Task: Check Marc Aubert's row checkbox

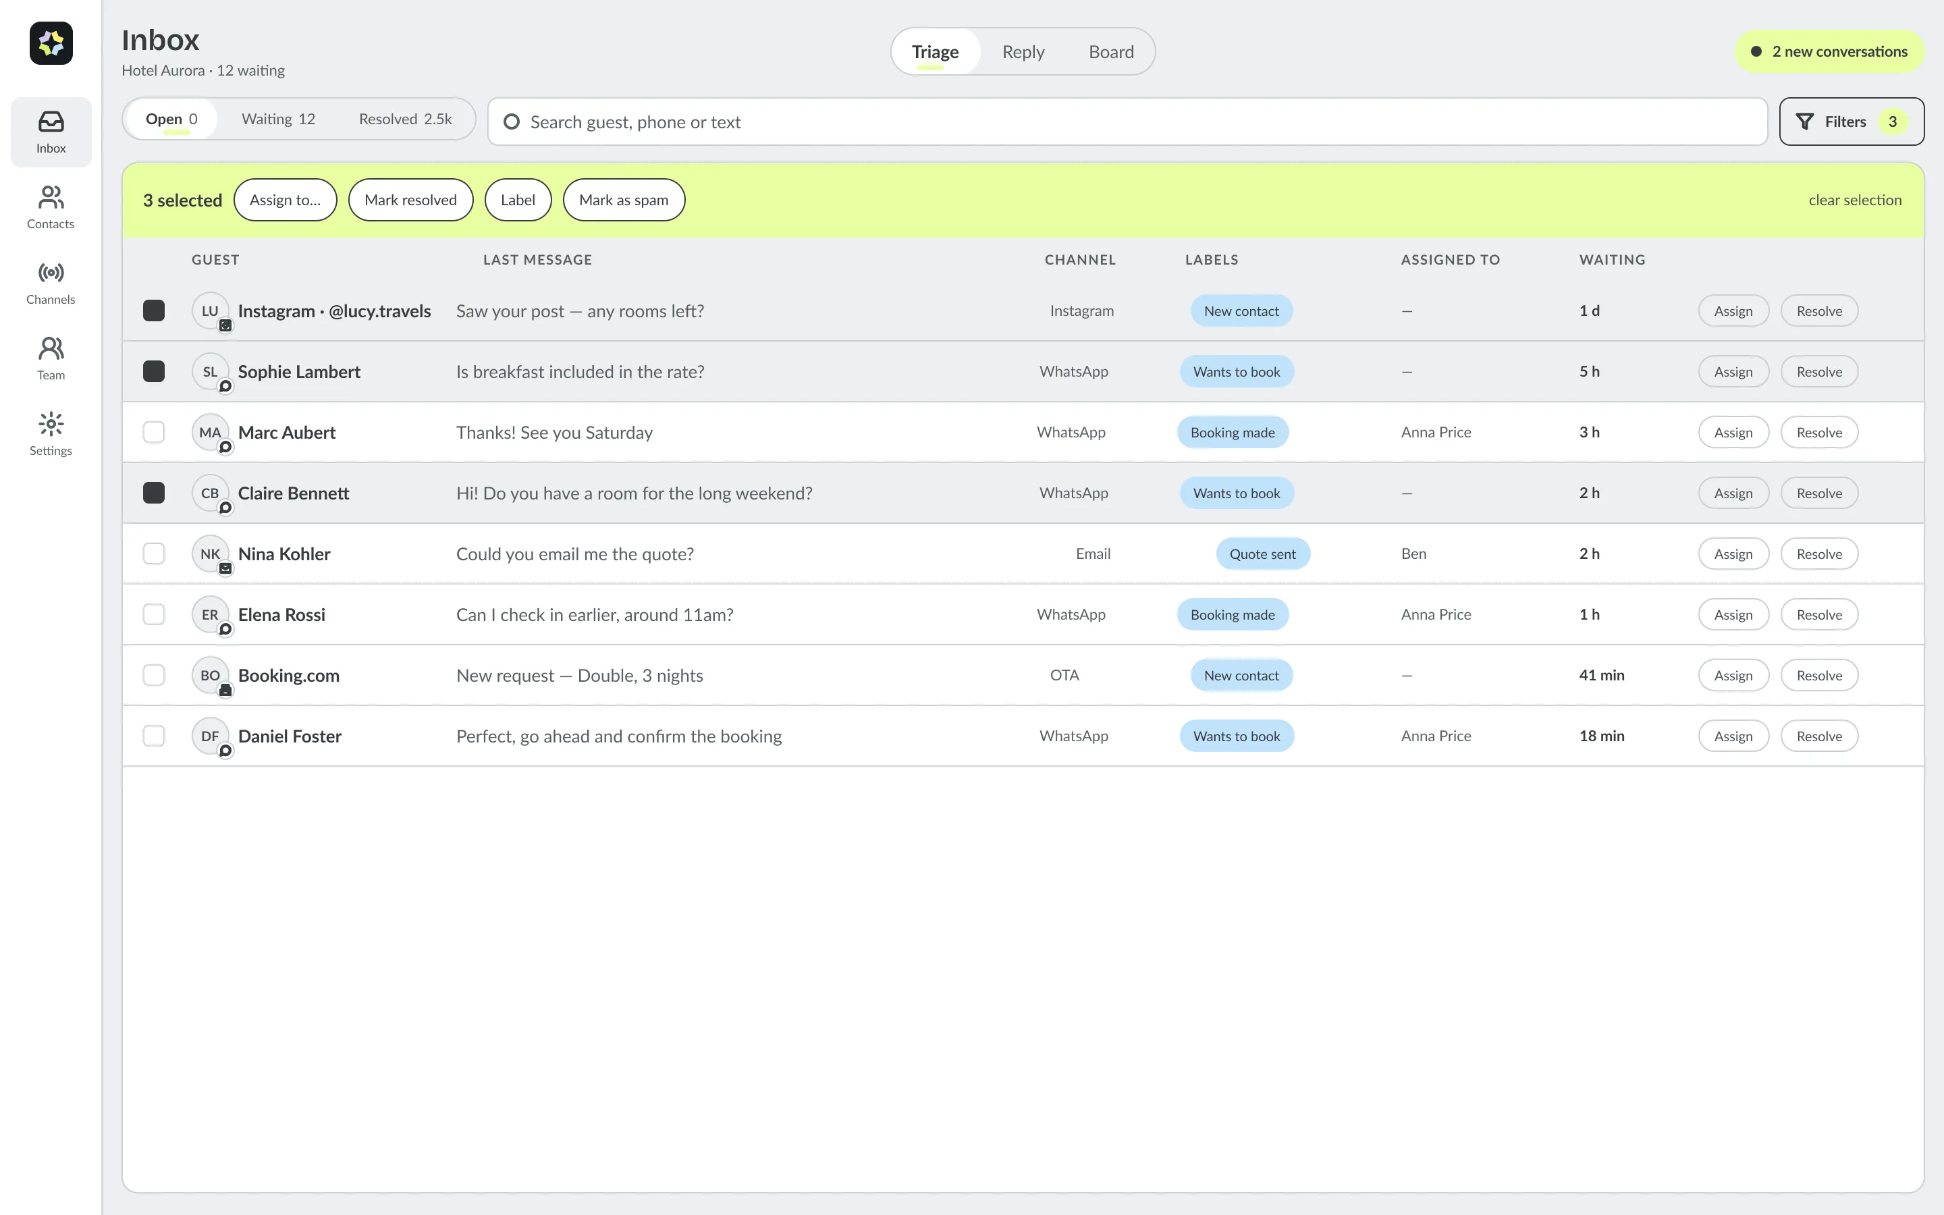Action: [x=153, y=432]
